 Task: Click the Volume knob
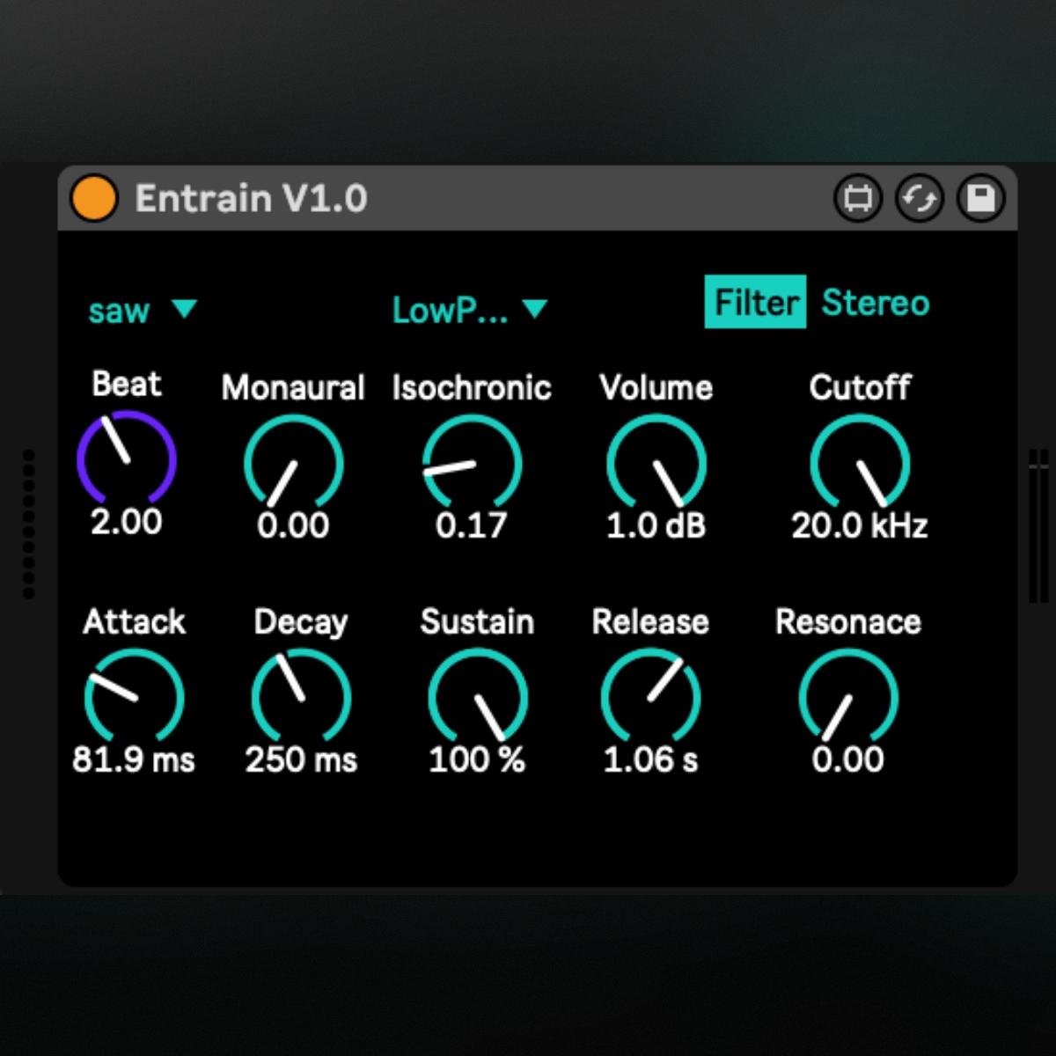point(656,464)
